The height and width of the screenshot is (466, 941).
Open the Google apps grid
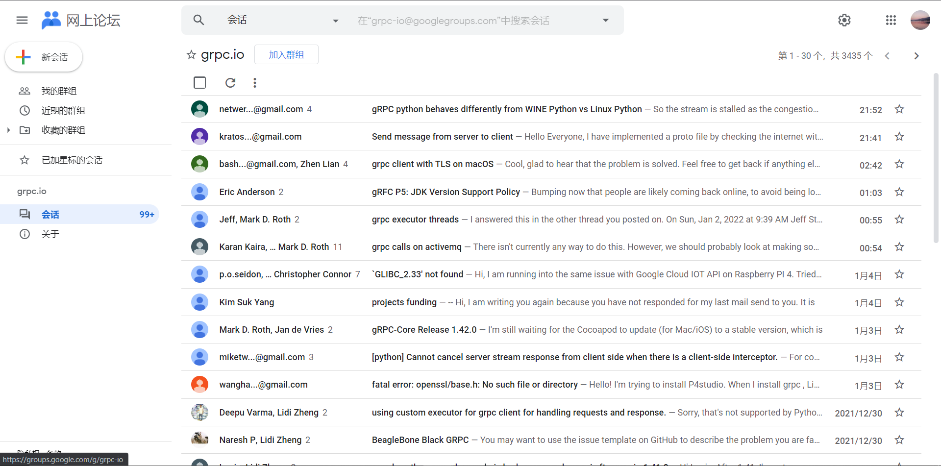[891, 20]
